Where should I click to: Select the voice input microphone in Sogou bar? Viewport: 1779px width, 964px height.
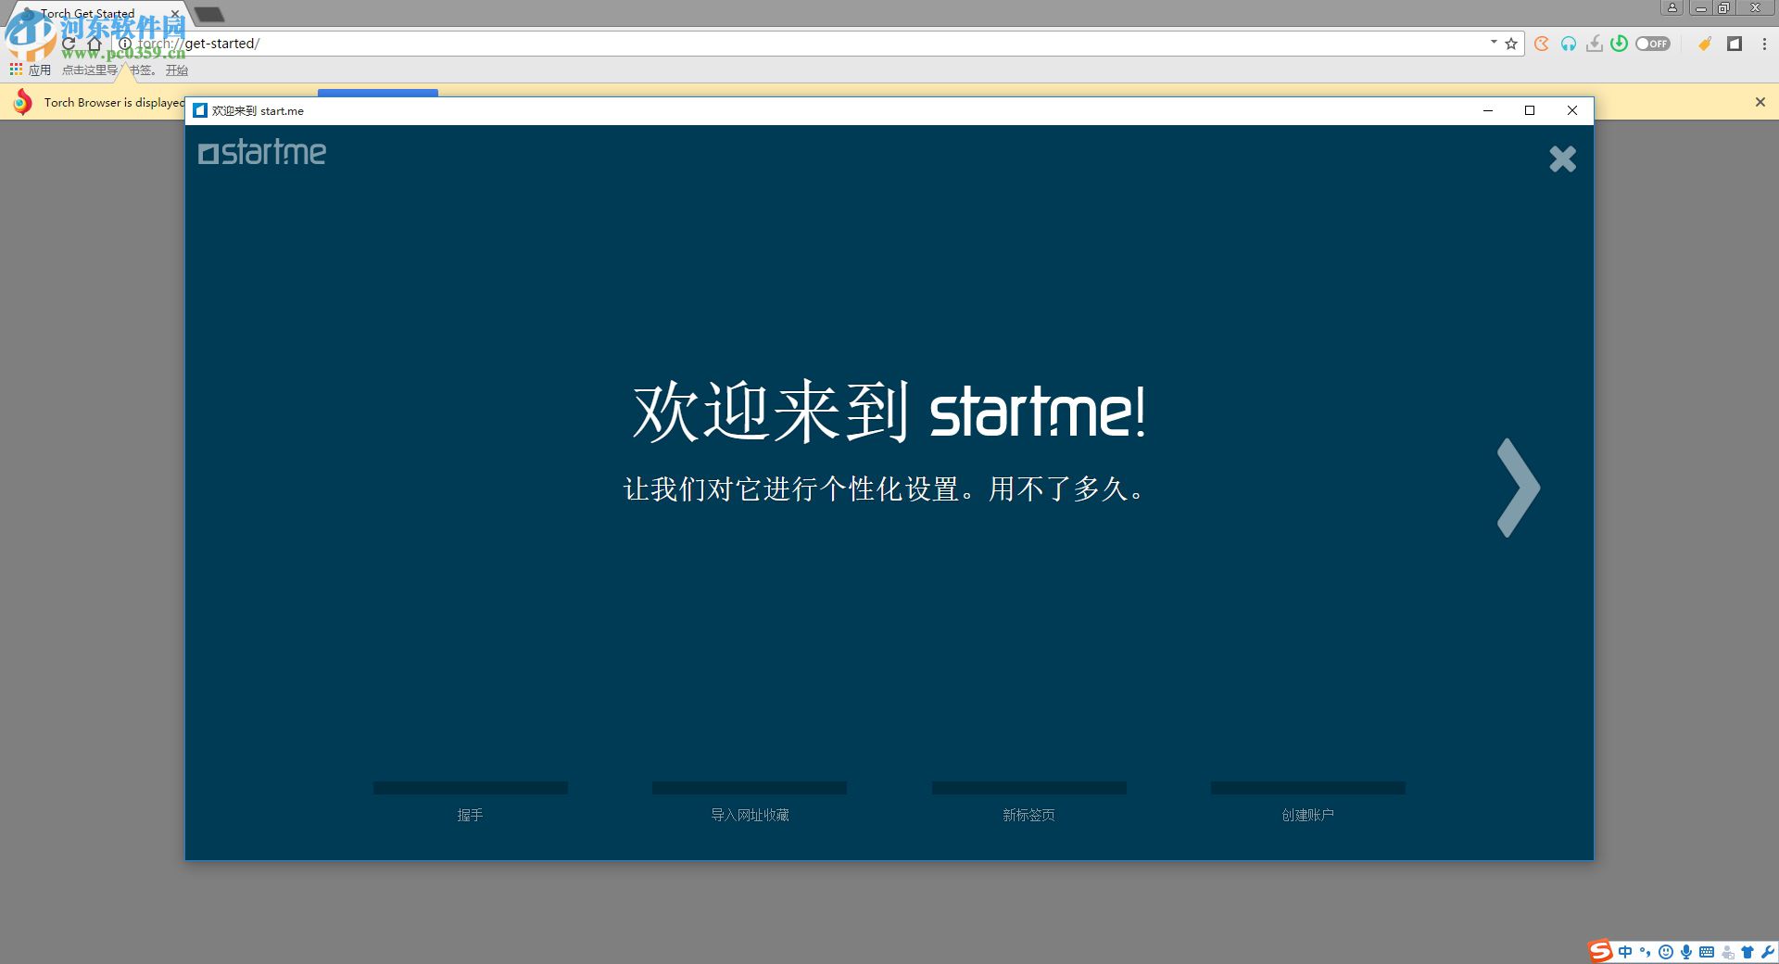click(x=1686, y=951)
